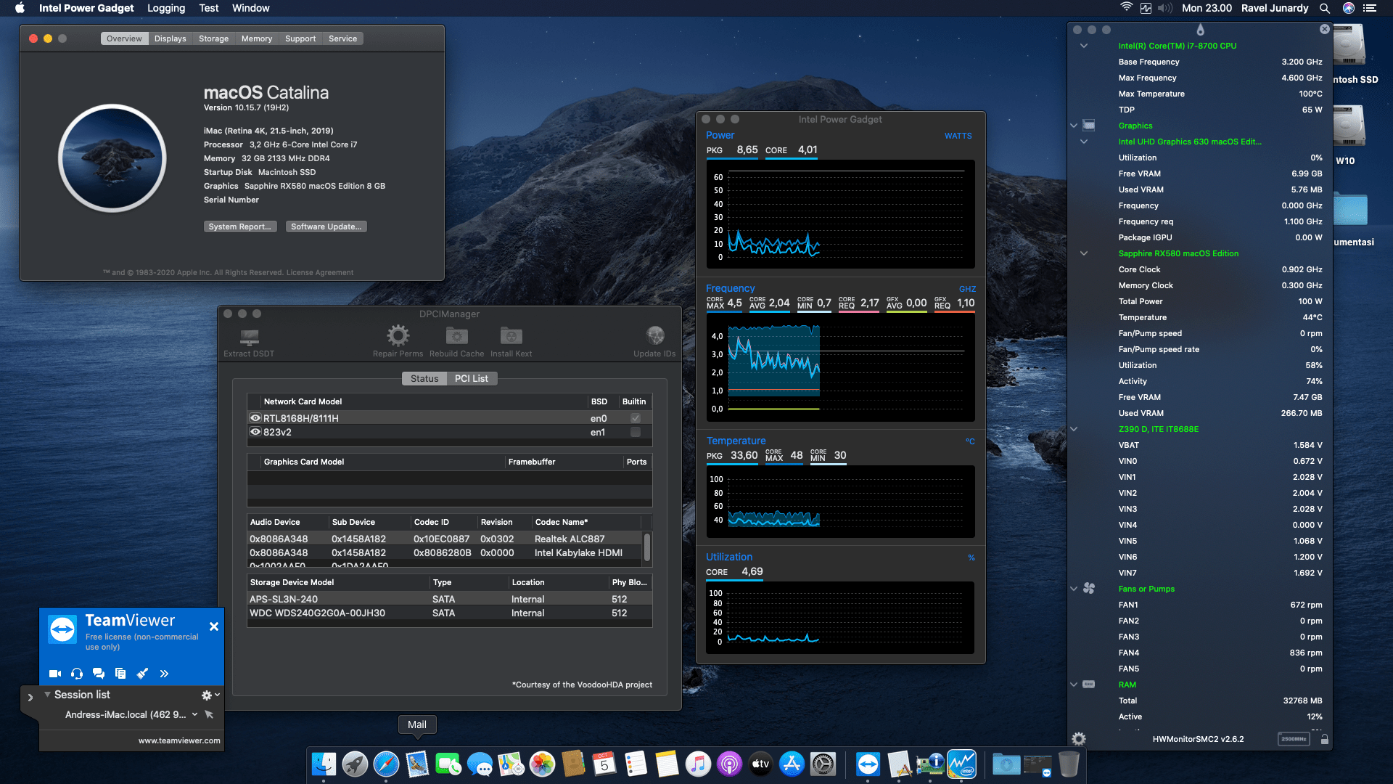Viewport: 1393px width, 784px height.
Task: Run Repair Perms in DPCIManager
Action: tap(397, 338)
